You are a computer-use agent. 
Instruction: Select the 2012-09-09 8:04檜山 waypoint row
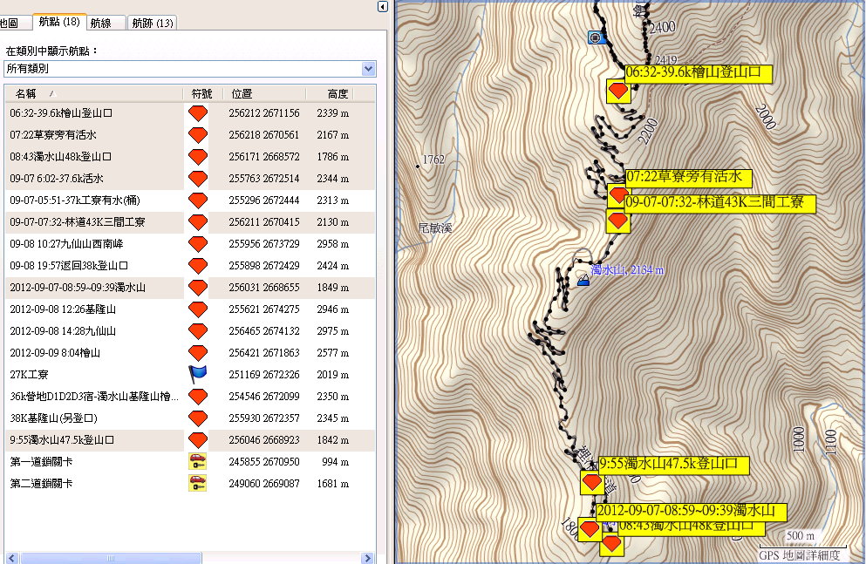pos(55,353)
